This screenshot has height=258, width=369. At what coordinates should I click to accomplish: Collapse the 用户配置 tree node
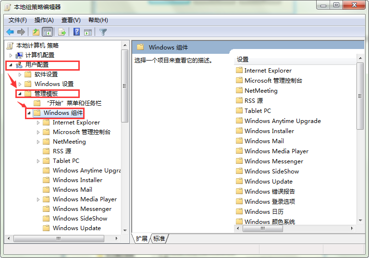pos(11,65)
